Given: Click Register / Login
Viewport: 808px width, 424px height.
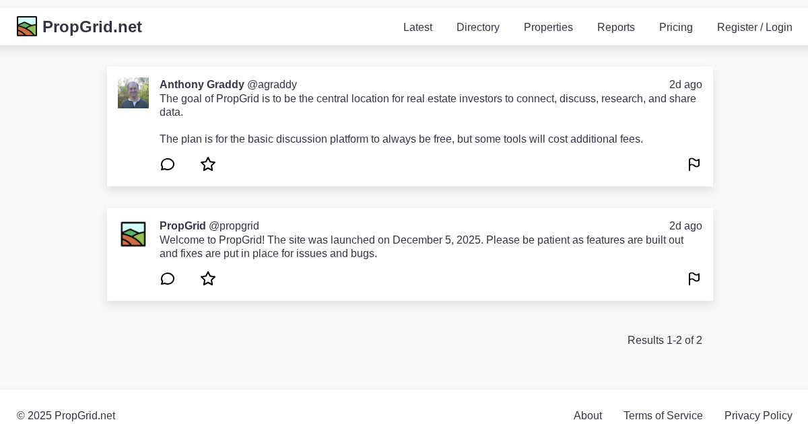Looking at the screenshot, I should pos(755,27).
